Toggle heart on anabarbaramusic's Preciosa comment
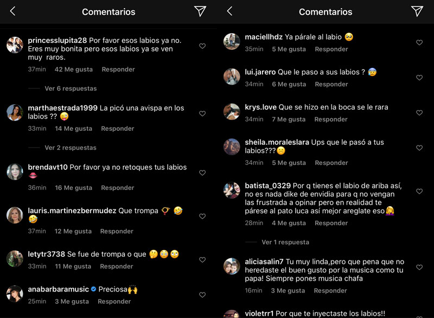Image resolution: width=434 pixels, height=318 pixels. [x=202, y=295]
